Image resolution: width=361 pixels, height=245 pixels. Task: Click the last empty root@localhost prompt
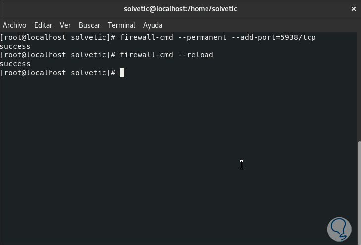click(x=58, y=73)
